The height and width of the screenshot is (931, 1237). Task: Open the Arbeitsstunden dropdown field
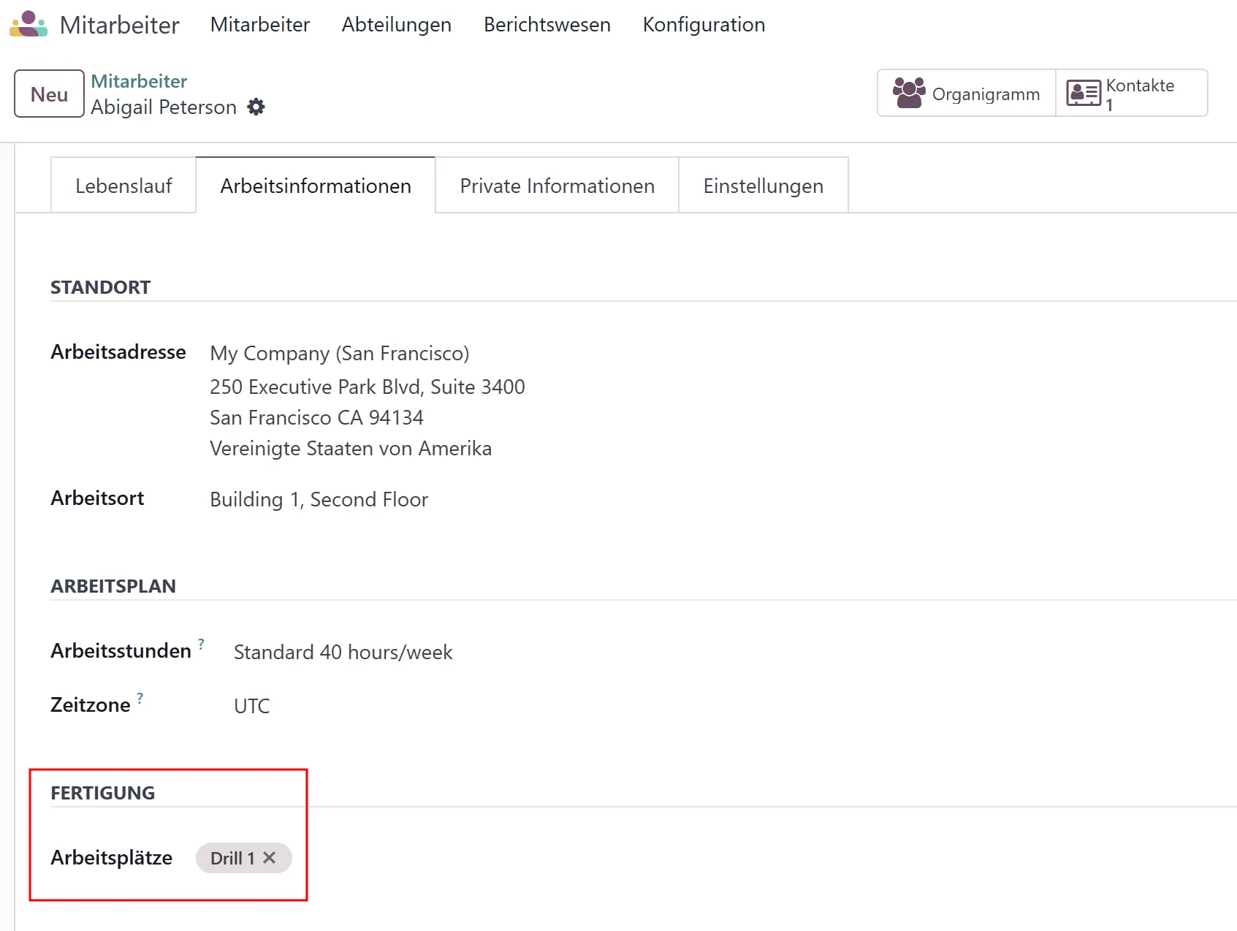click(343, 652)
